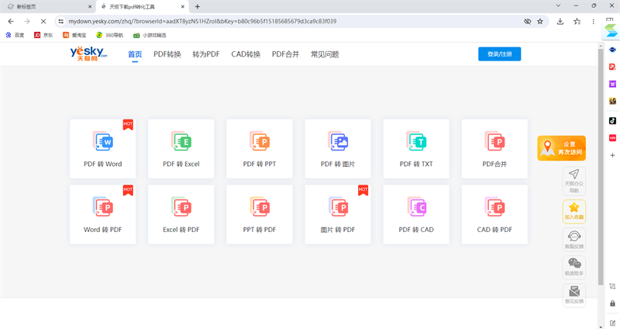Click the purple icon in browser sidebar

(612, 84)
